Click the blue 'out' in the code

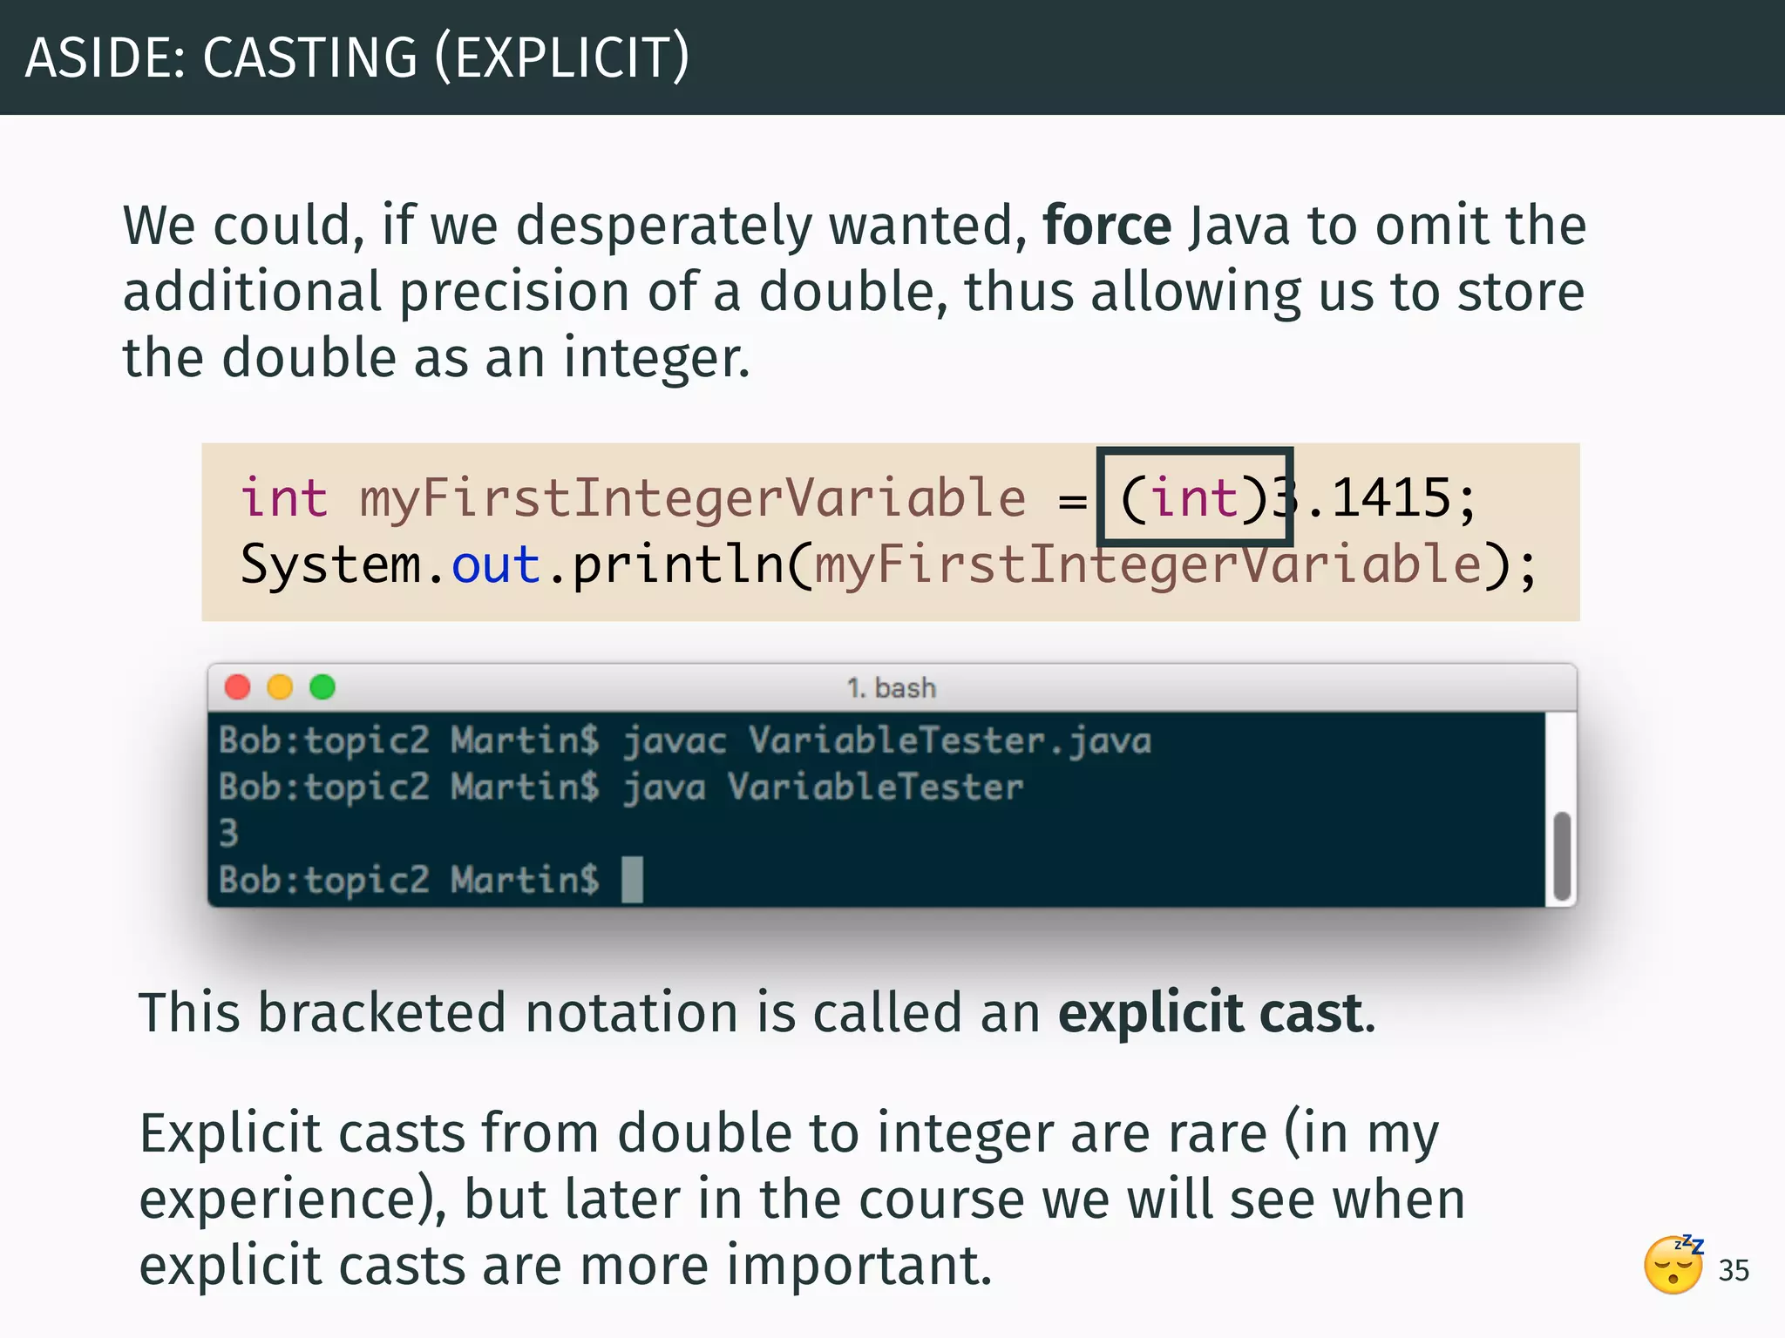(496, 564)
